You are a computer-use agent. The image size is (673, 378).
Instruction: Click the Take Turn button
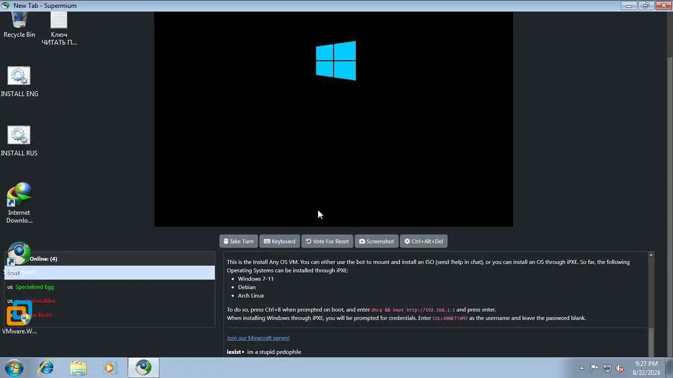pos(239,241)
